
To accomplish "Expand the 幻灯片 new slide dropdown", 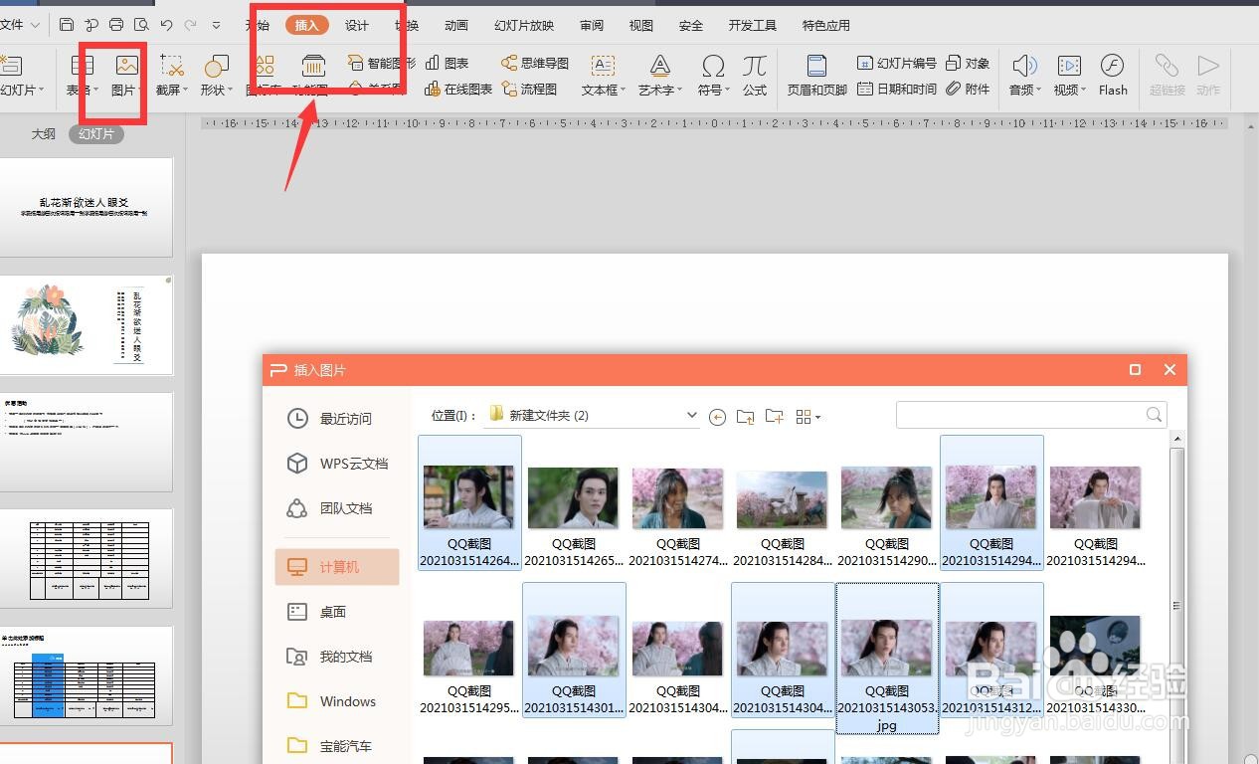I will click(x=41, y=91).
